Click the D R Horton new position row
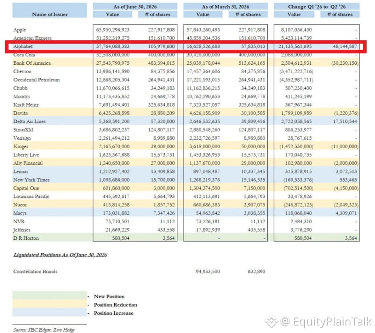The image size is (375, 333). 186,238
